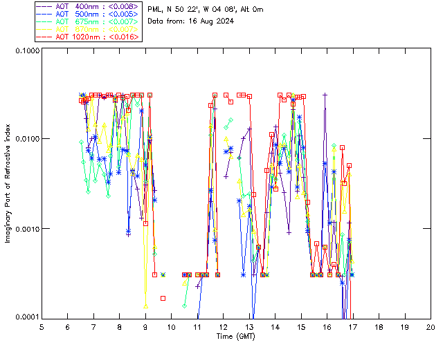Click the x-axis tick label 10
The height and width of the screenshot is (354, 443).
(171, 327)
